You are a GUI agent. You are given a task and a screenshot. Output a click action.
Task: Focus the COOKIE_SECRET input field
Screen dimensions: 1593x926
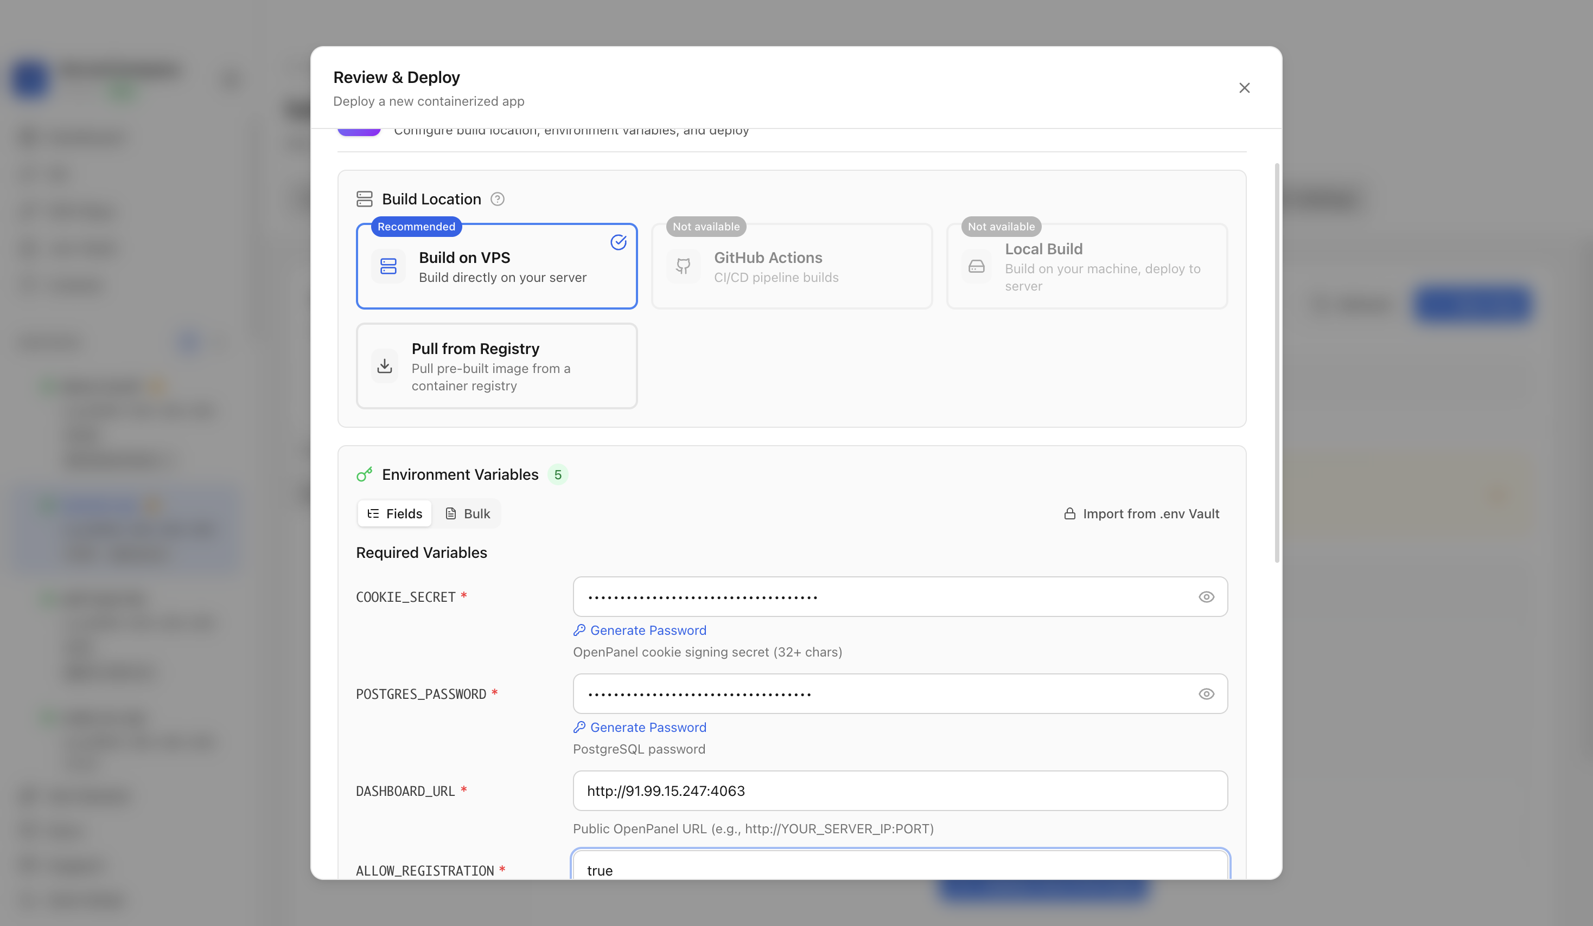[900, 597]
